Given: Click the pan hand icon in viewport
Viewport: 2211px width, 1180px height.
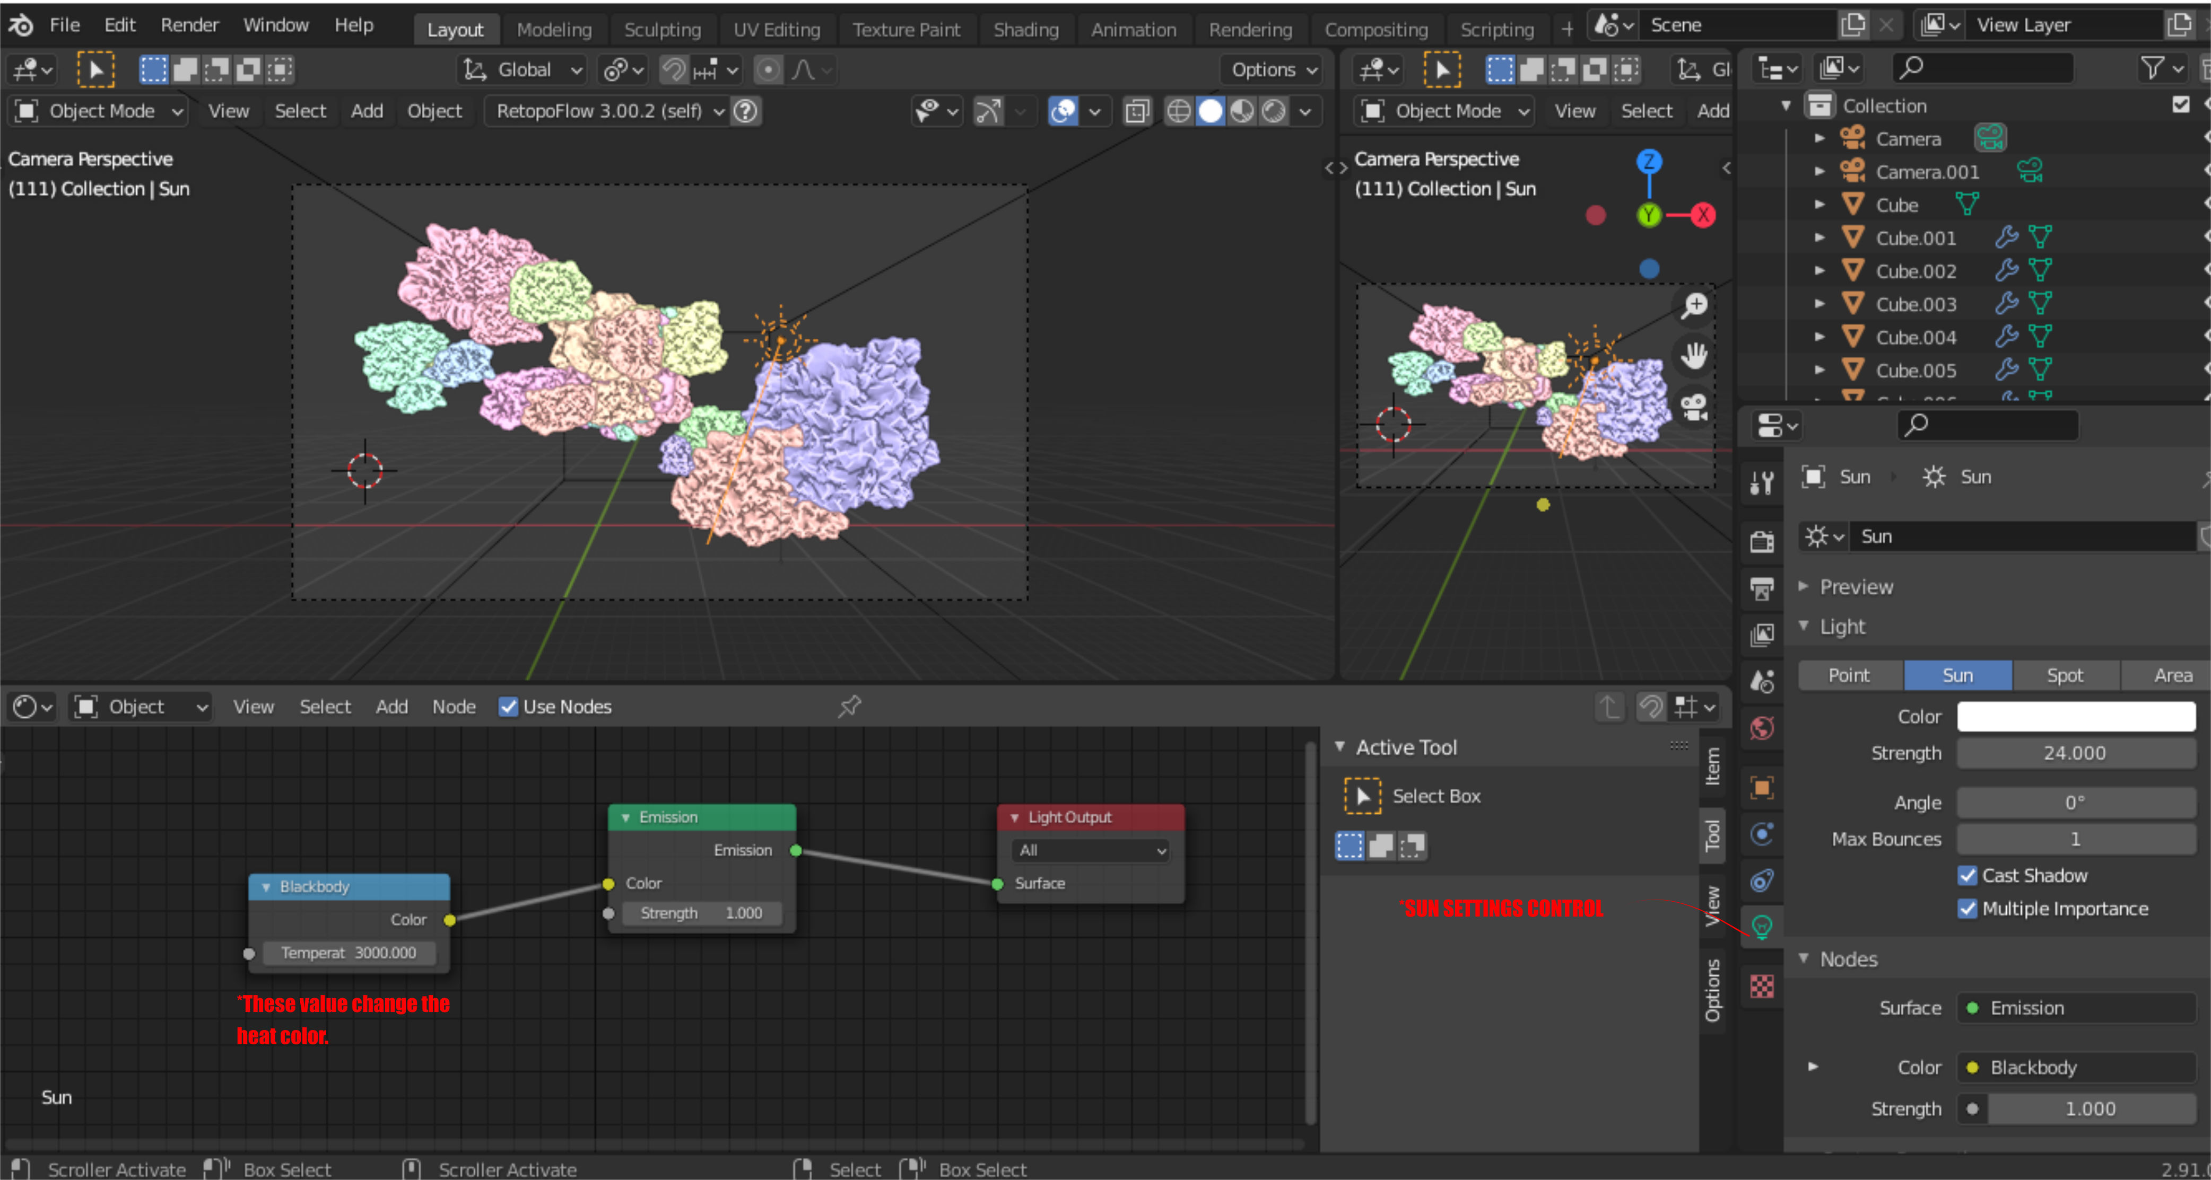Looking at the screenshot, I should (1694, 356).
